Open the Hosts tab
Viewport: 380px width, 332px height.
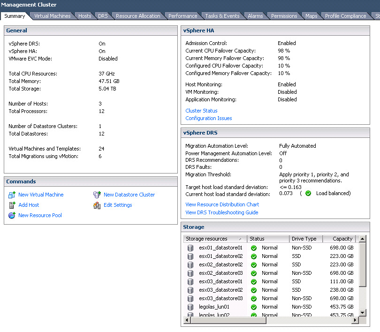pyautogui.click(x=85, y=16)
